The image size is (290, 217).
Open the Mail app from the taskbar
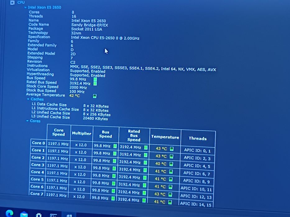[24, 215]
